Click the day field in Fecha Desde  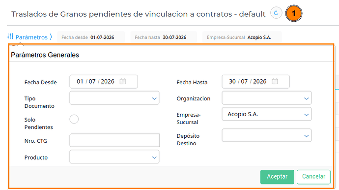click(x=80, y=81)
